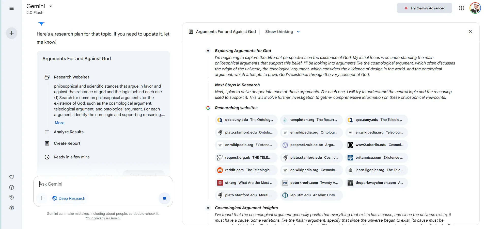Open the main menu hamburger icon

coord(11,8)
